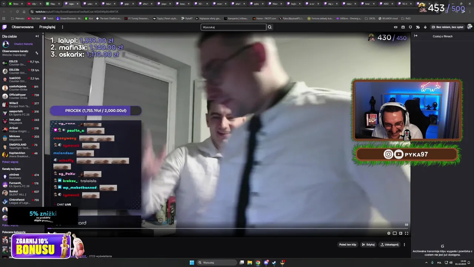Open more options next to Udostępnij

[404, 245]
